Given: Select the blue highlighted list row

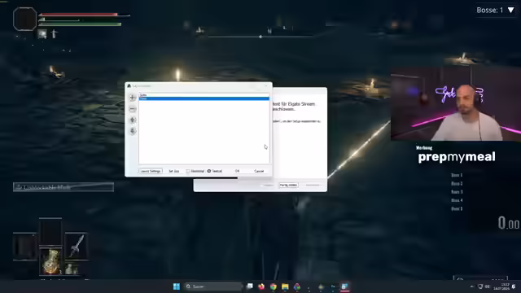Looking at the screenshot, I should [204, 98].
